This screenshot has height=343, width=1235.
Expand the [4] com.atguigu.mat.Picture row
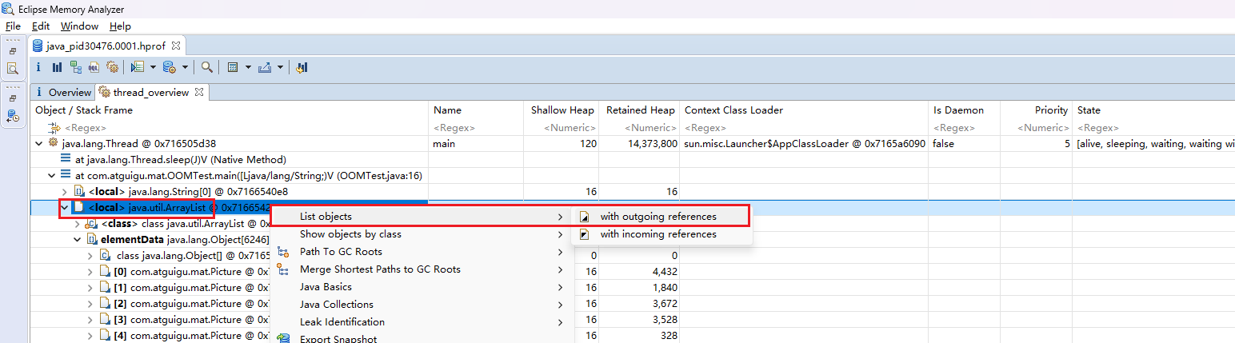coord(91,335)
